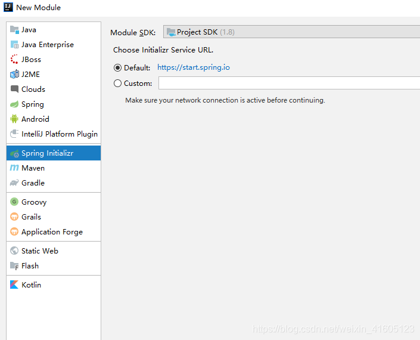Screen dimensions: 420x340
Task: Click the IntelliJ Platform Plugin icon
Action: click(x=14, y=134)
